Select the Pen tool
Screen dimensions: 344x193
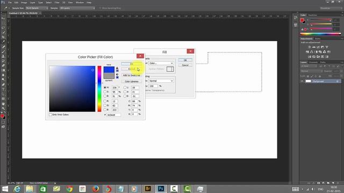[3, 85]
